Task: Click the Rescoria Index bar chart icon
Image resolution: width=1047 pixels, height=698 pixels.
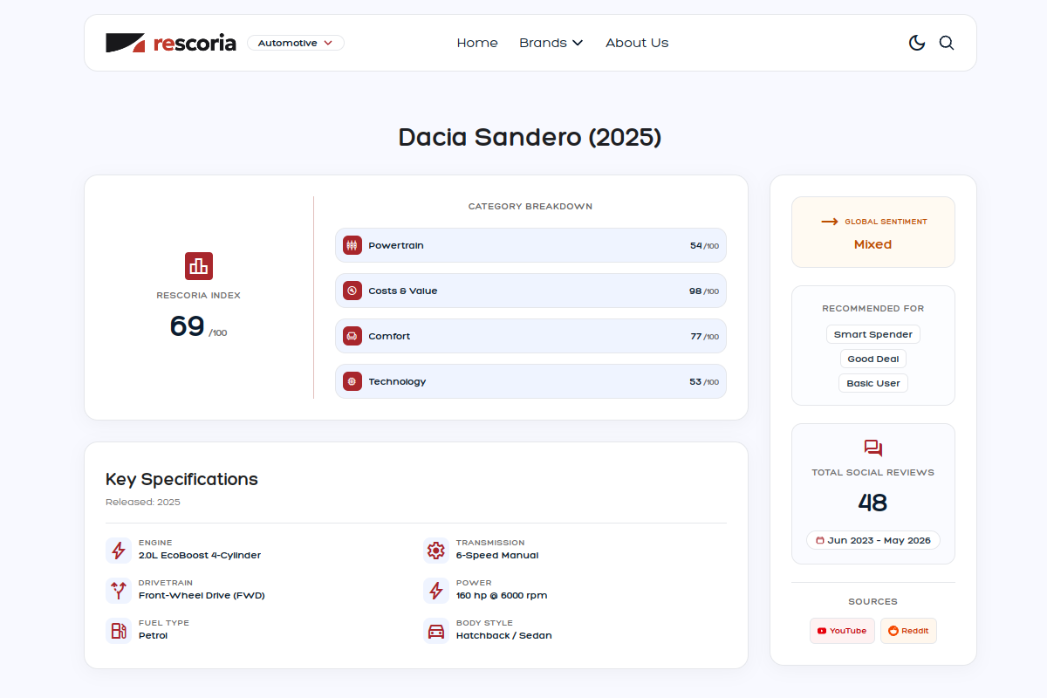Action: pyautogui.click(x=199, y=266)
